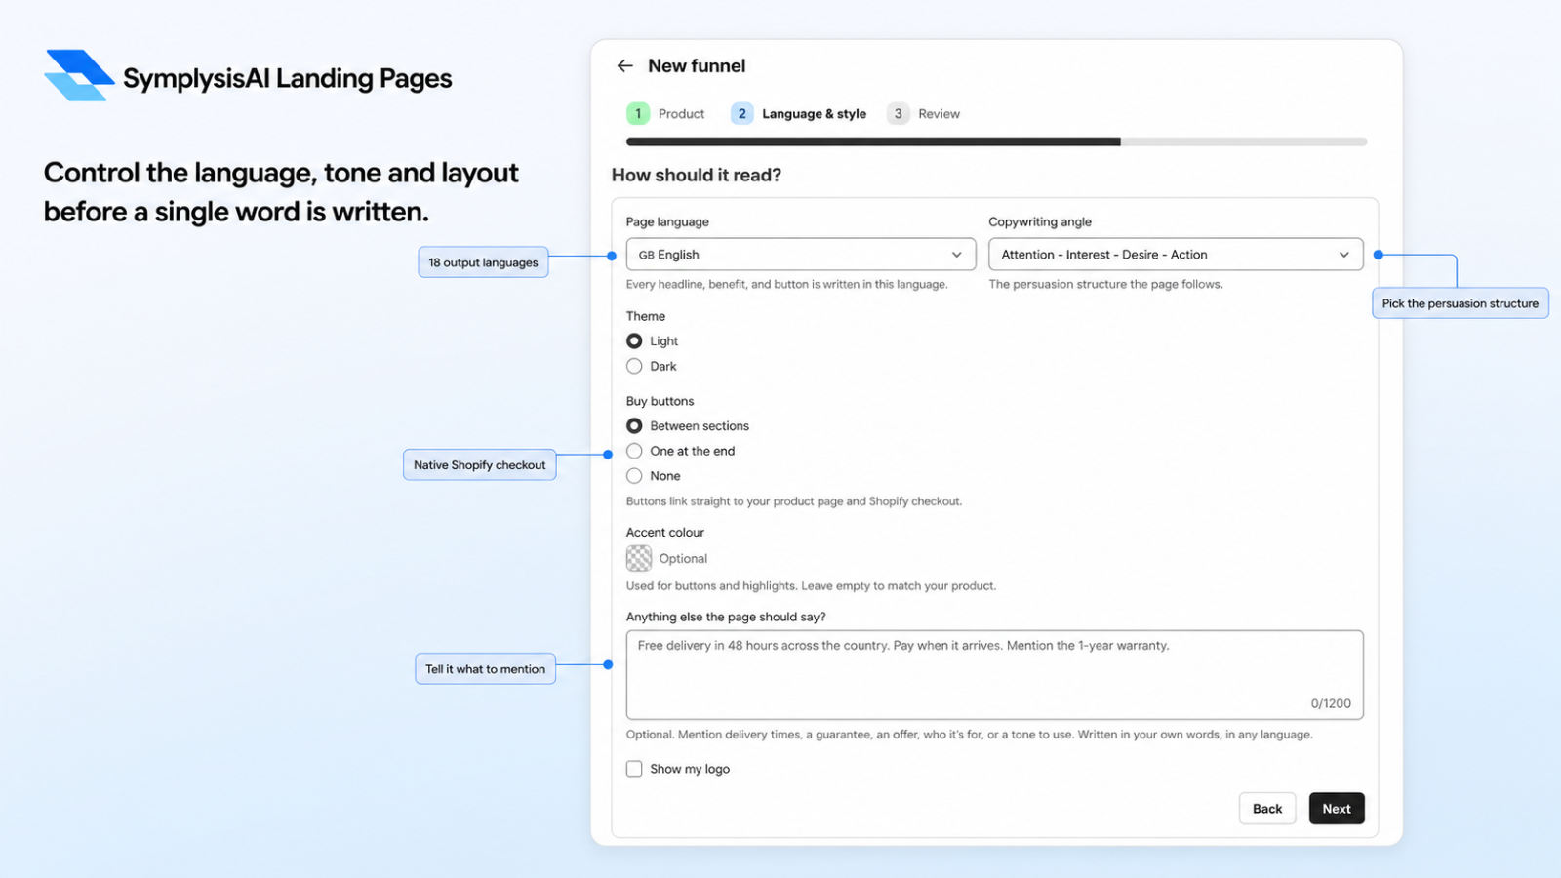Click the 'Buy buttons' label
Image resolution: width=1561 pixels, height=878 pixels.
660,401
